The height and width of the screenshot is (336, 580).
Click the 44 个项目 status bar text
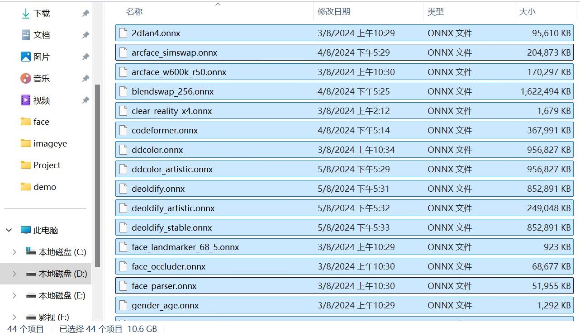pos(26,329)
